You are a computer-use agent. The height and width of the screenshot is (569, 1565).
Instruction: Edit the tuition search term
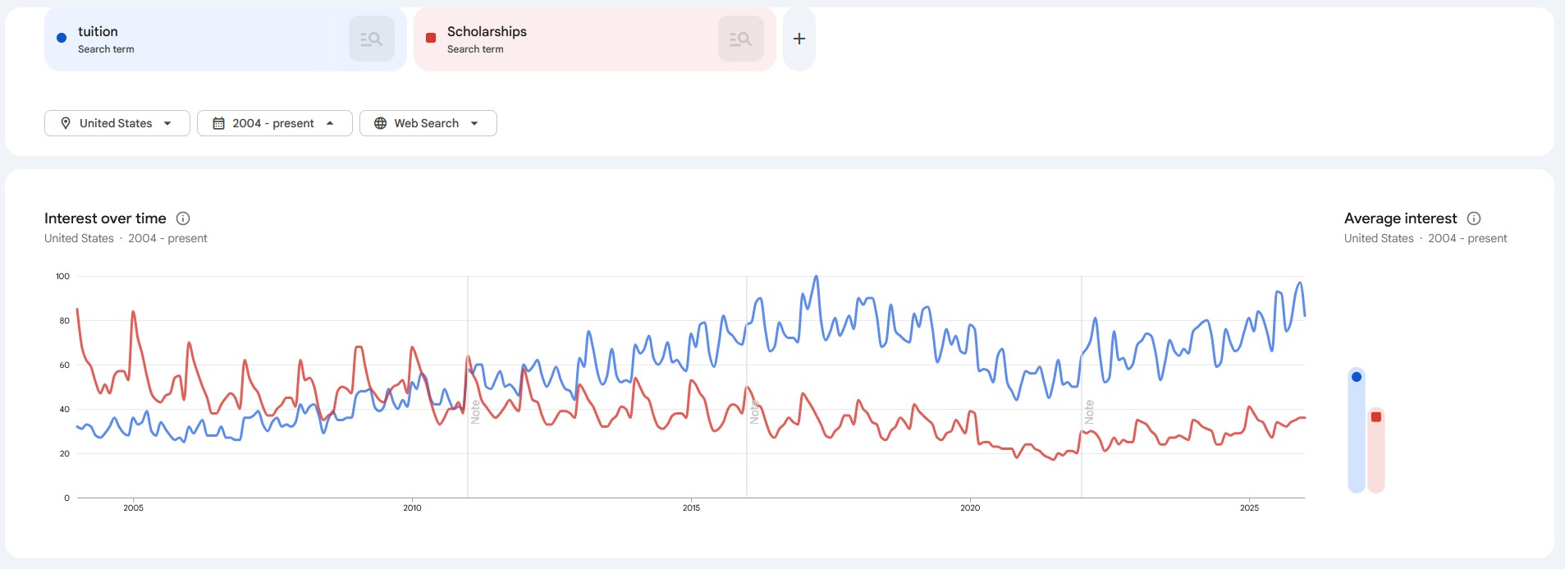point(98,32)
